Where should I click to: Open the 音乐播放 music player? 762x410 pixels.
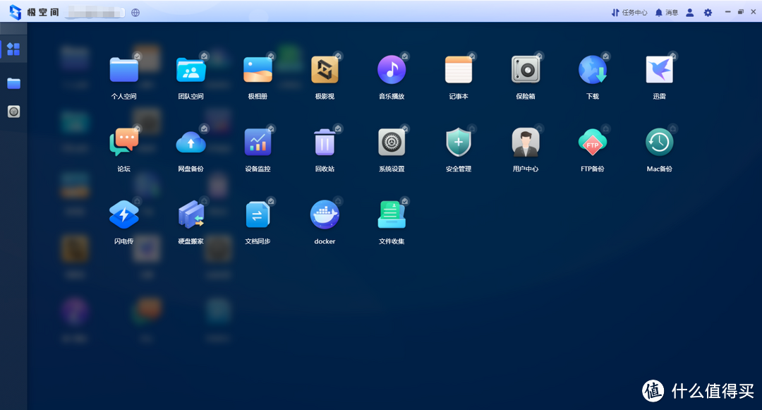(x=392, y=71)
